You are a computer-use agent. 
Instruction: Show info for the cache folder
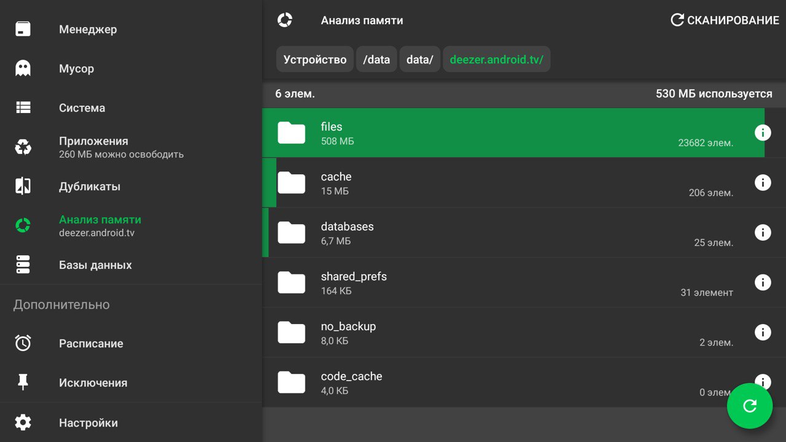tap(763, 182)
